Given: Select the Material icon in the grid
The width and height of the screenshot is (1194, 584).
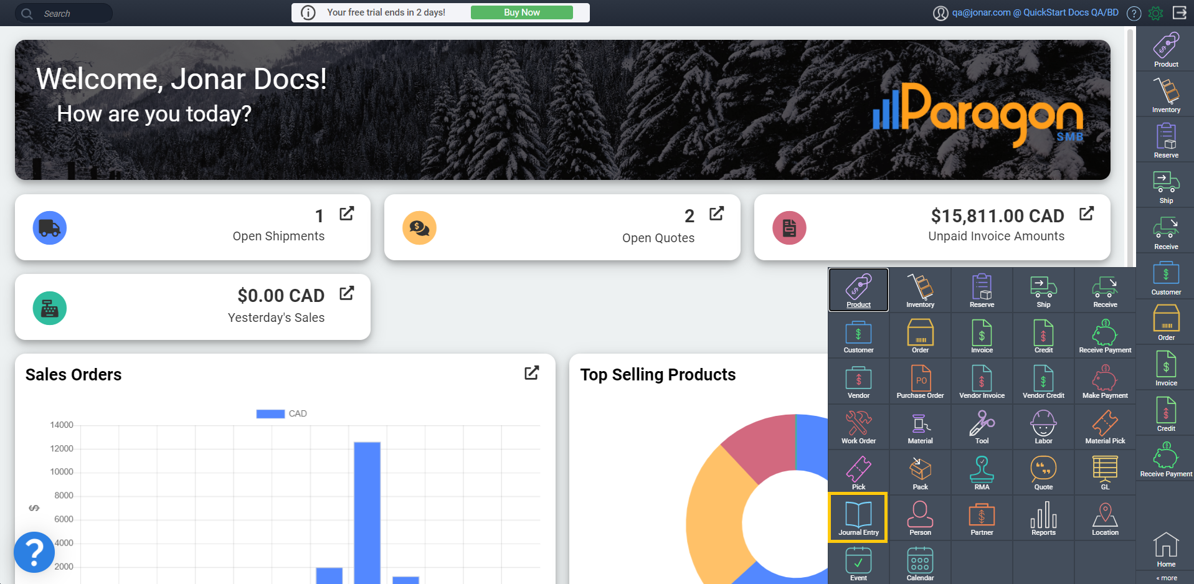Looking at the screenshot, I should [920, 426].
